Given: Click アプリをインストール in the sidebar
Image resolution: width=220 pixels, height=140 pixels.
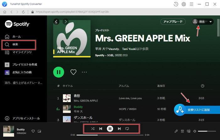Looking at the screenshot, I should coord(22,118).
